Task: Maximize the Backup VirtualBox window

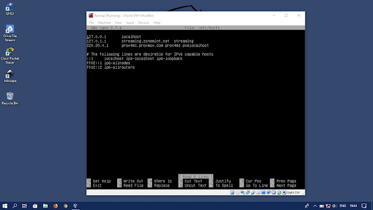Action: pos(286,16)
